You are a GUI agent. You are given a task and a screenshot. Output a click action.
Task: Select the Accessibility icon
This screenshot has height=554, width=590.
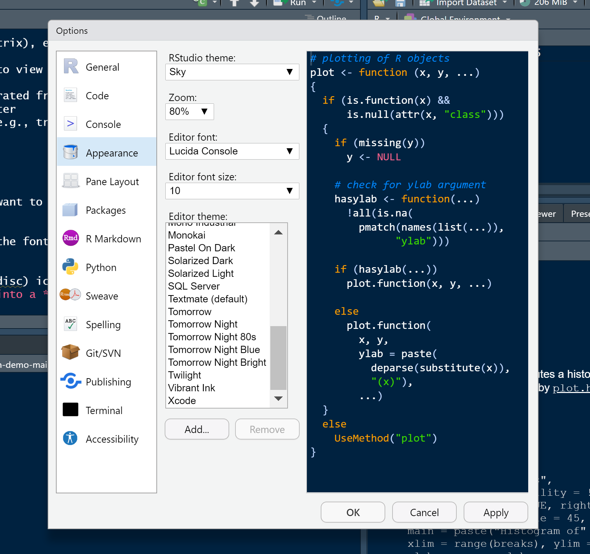(x=70, y=439)
